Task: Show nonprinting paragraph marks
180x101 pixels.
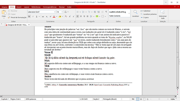Action: [x=106, y=12]
